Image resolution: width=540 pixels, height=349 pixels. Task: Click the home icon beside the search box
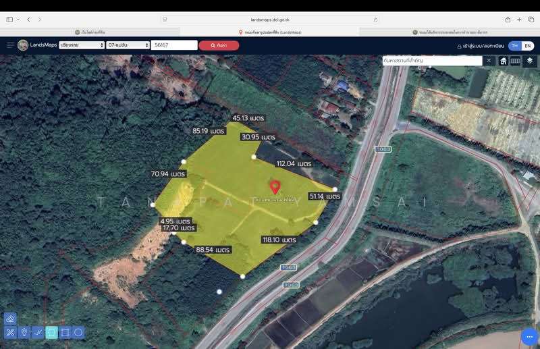504,61
